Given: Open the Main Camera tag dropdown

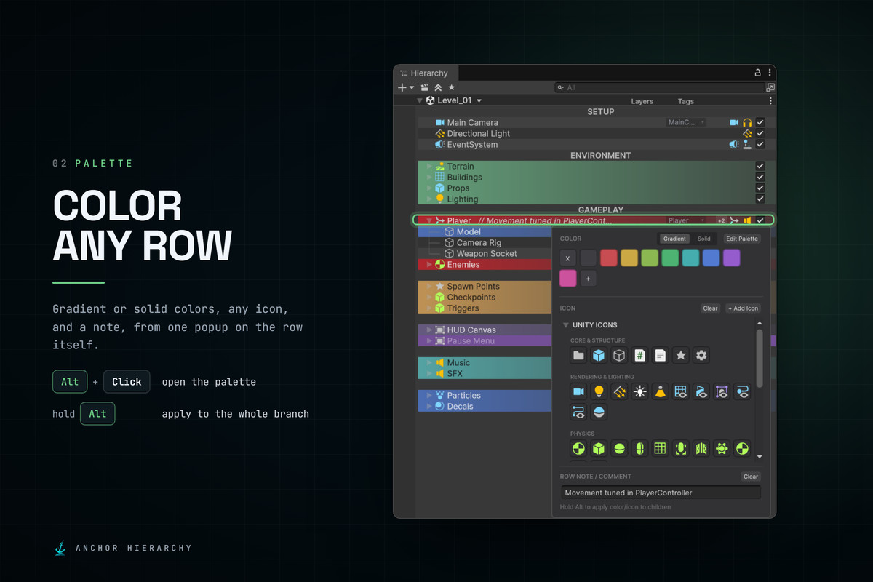Looking at the screenshot, I should pyautogui.click(x=686, y=123).
